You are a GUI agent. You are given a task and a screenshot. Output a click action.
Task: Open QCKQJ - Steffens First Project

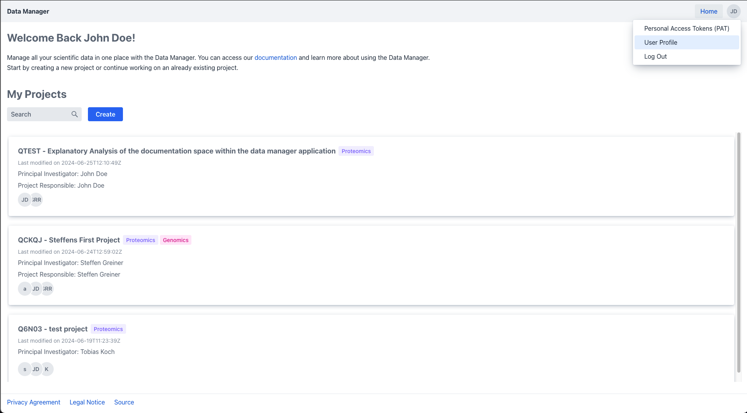69,240
